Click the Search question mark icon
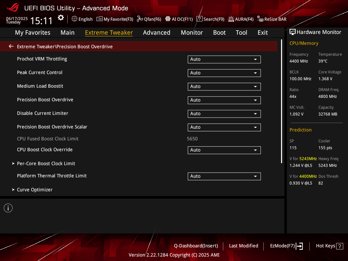Image resolution: width=348 pixels, height=261 pixels. click(199, 19)
